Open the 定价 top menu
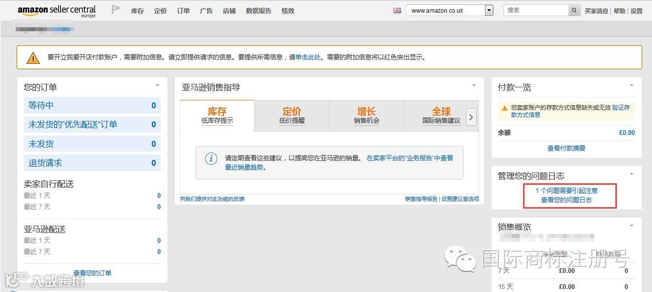This screenshot has height=292, width=652. click(160, 11)
